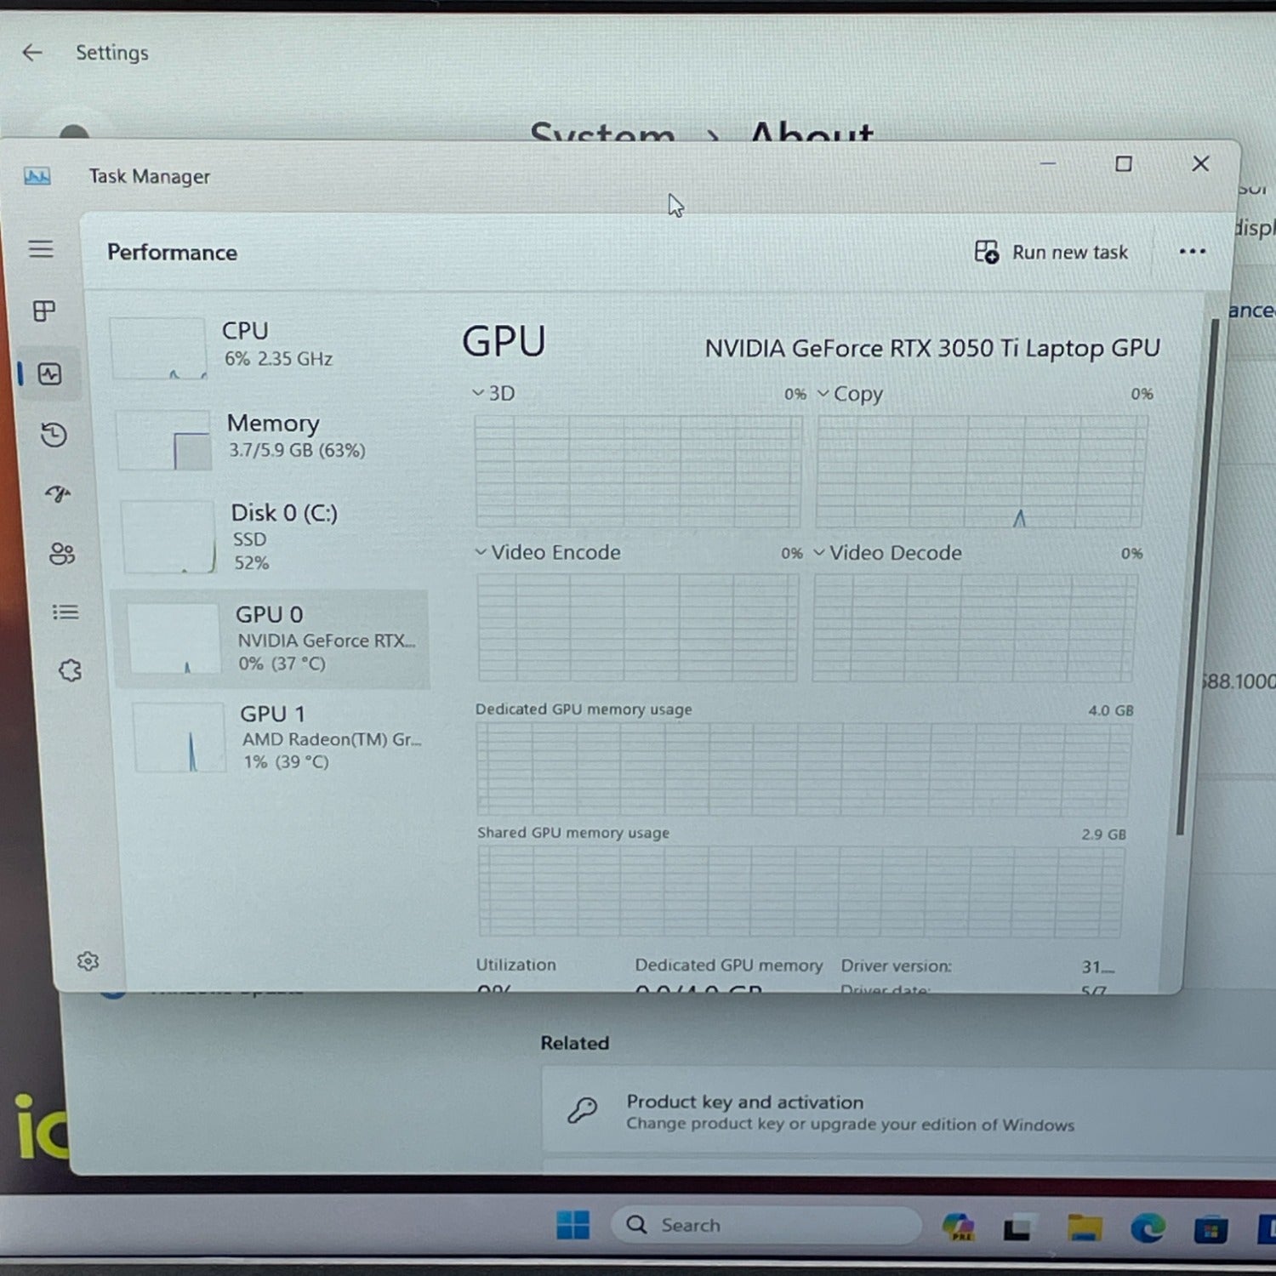Viewport: 1276px width, 1276px height.
Task: Select the Memory performance item
Action: pos(274,439)
